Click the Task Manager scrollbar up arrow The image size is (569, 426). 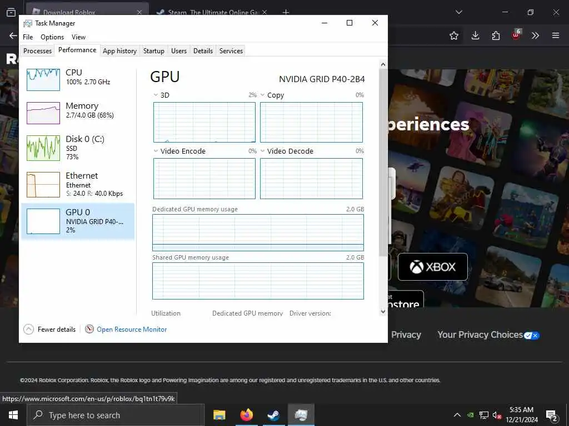383,64
